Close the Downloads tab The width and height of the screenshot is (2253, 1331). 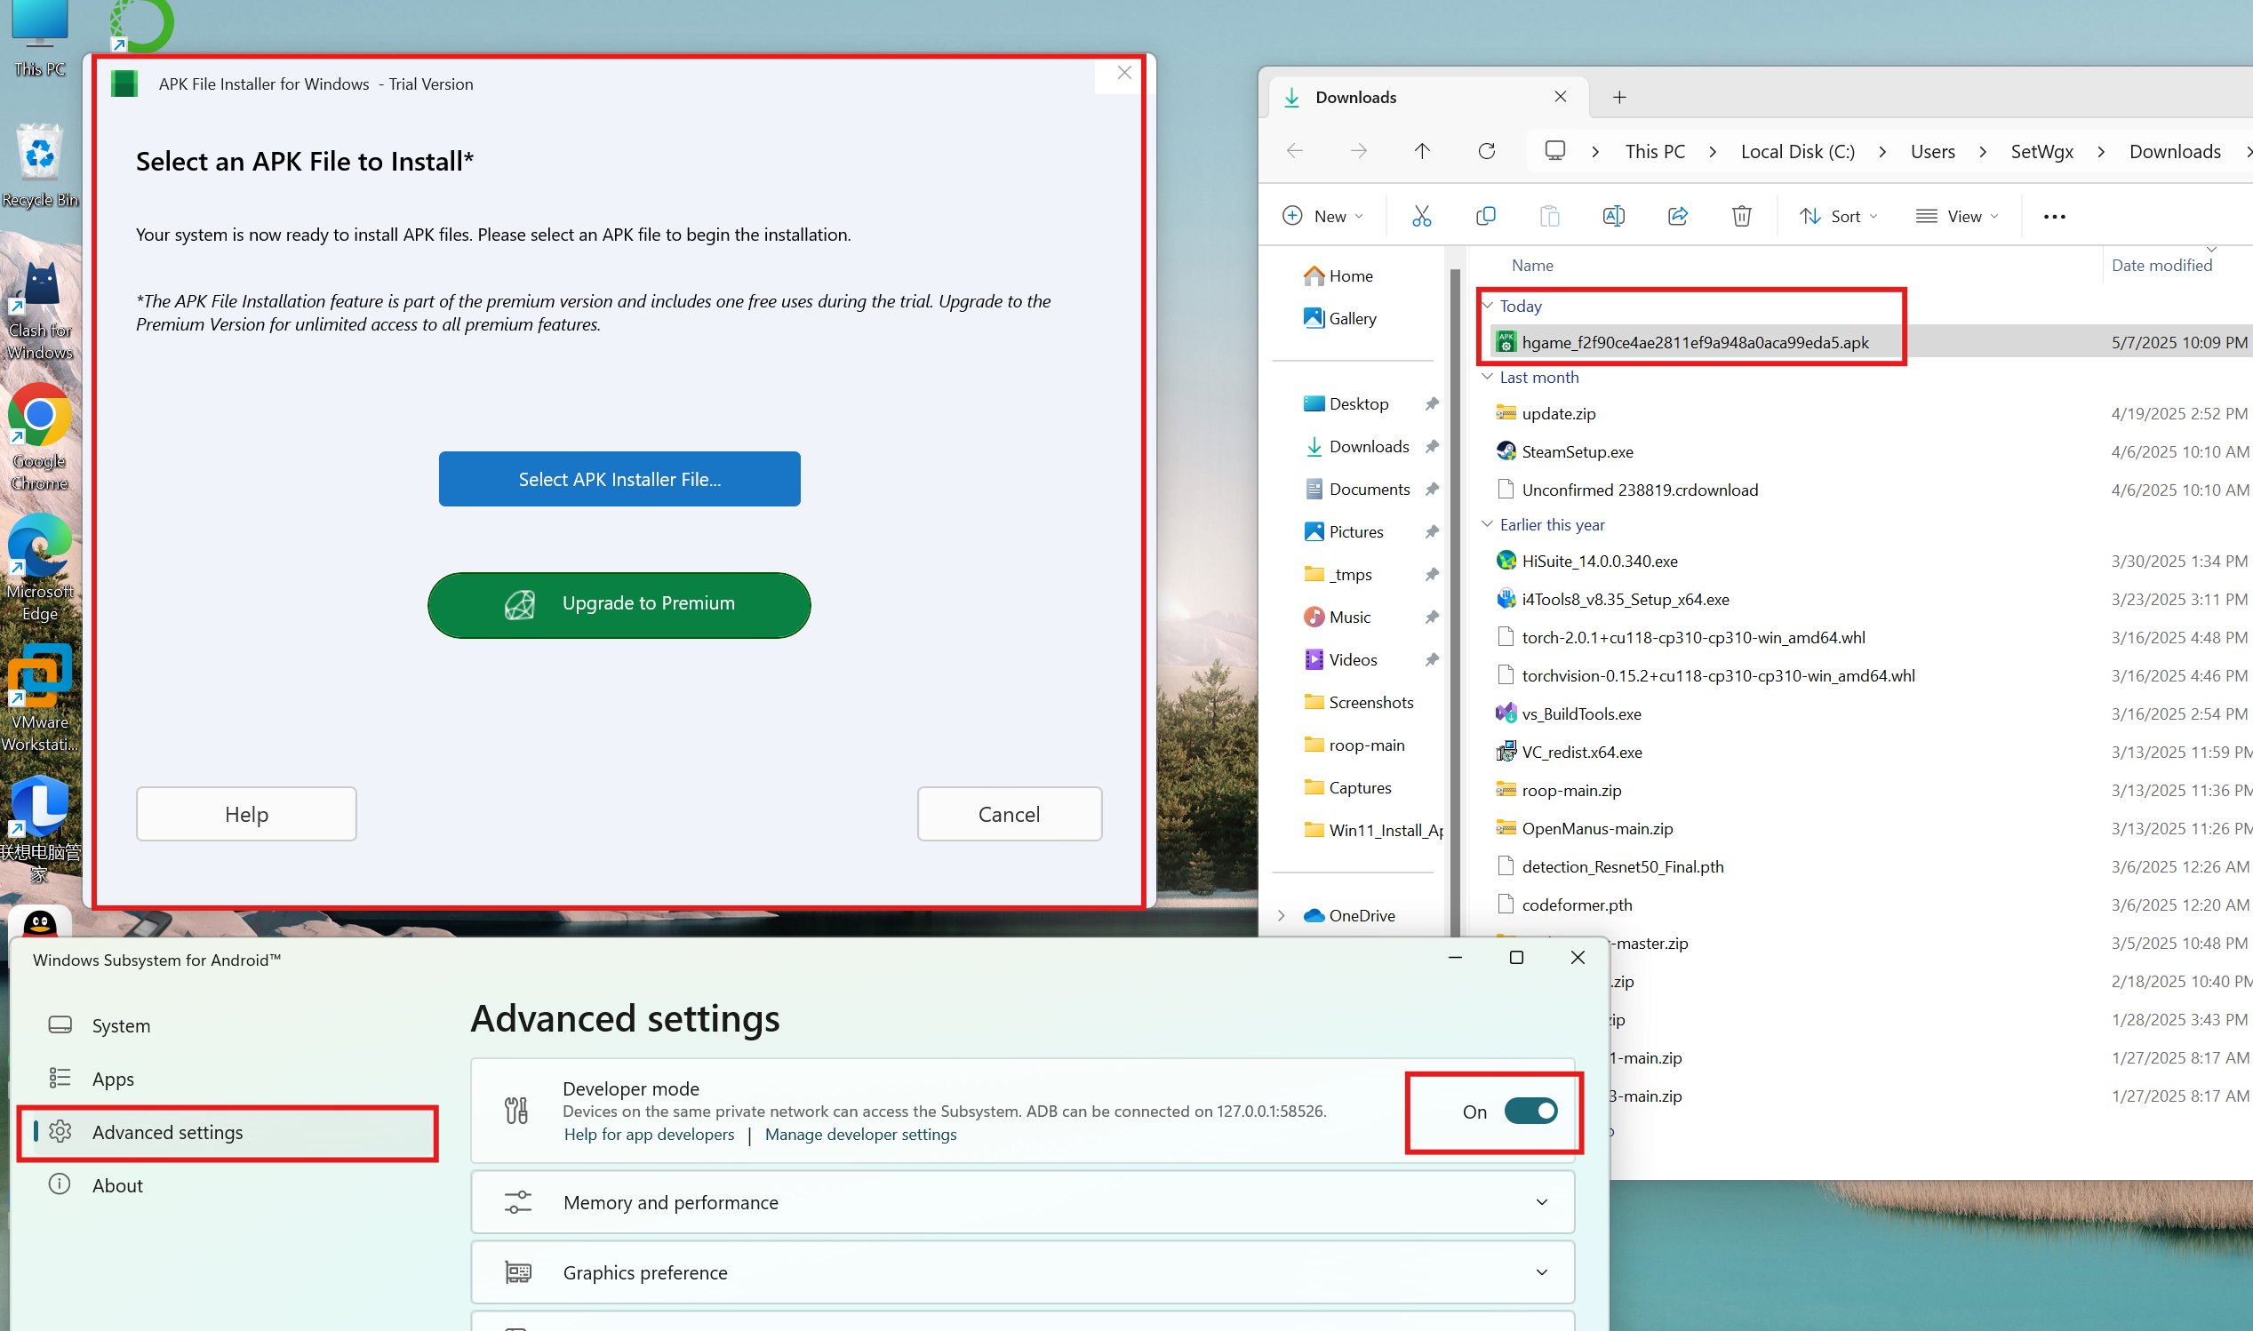1560,96
